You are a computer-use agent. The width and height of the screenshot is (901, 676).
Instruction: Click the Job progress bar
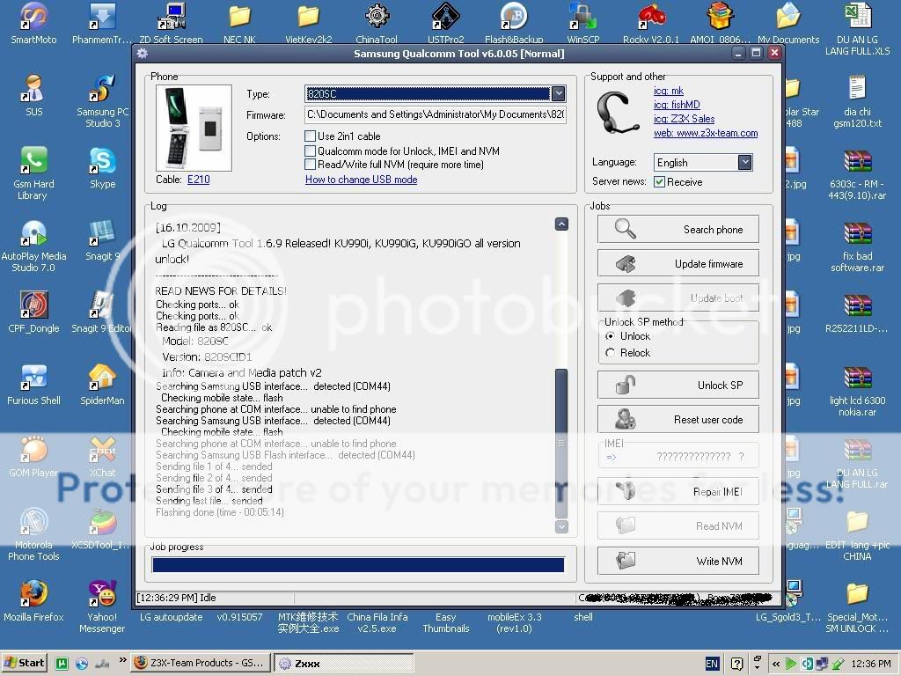(358, 565)
